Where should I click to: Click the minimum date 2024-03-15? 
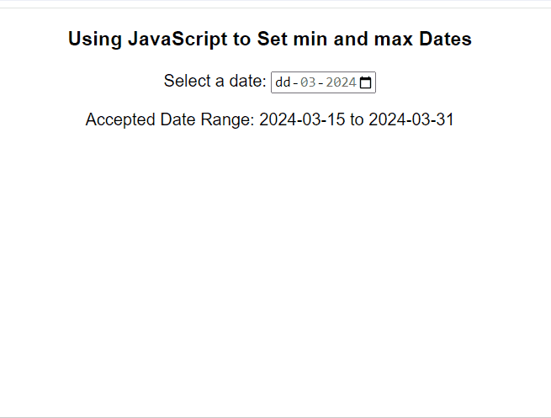pos(302,119)
